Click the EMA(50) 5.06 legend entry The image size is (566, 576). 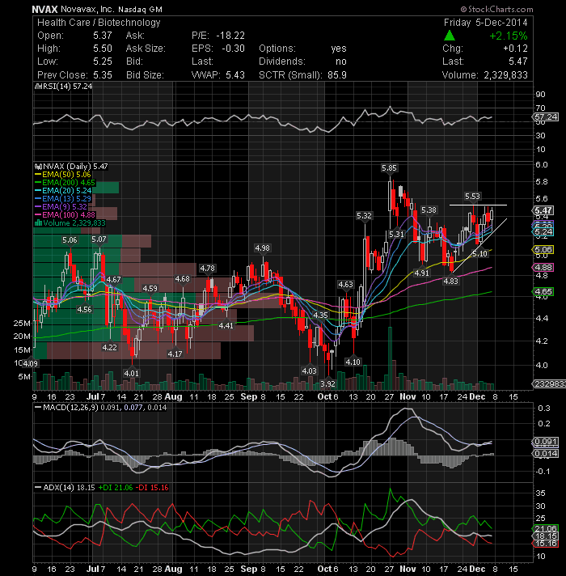pyautogui.click(x=63, y=174)
